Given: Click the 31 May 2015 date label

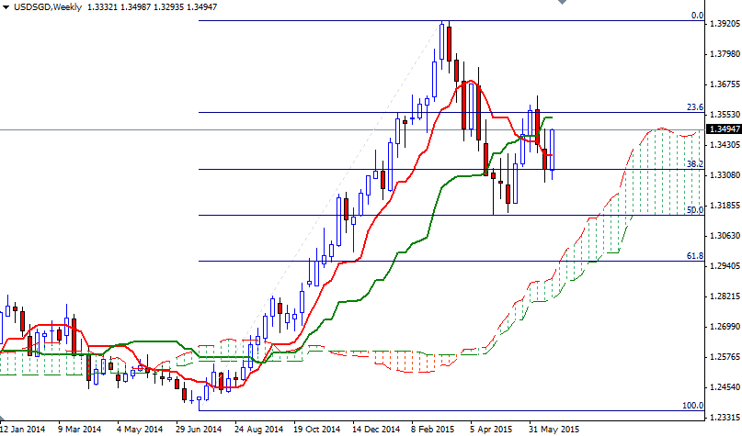Looking at the screenshot, I should [554, 429].
